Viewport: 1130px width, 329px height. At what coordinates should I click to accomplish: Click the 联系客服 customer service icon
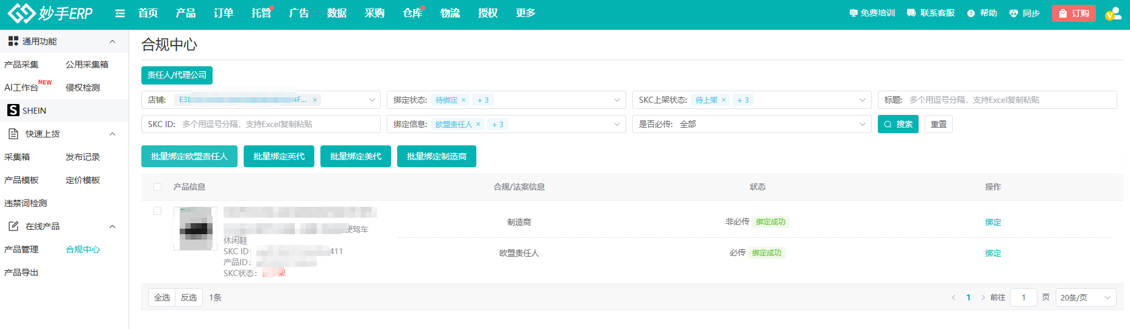pos(911,13)
